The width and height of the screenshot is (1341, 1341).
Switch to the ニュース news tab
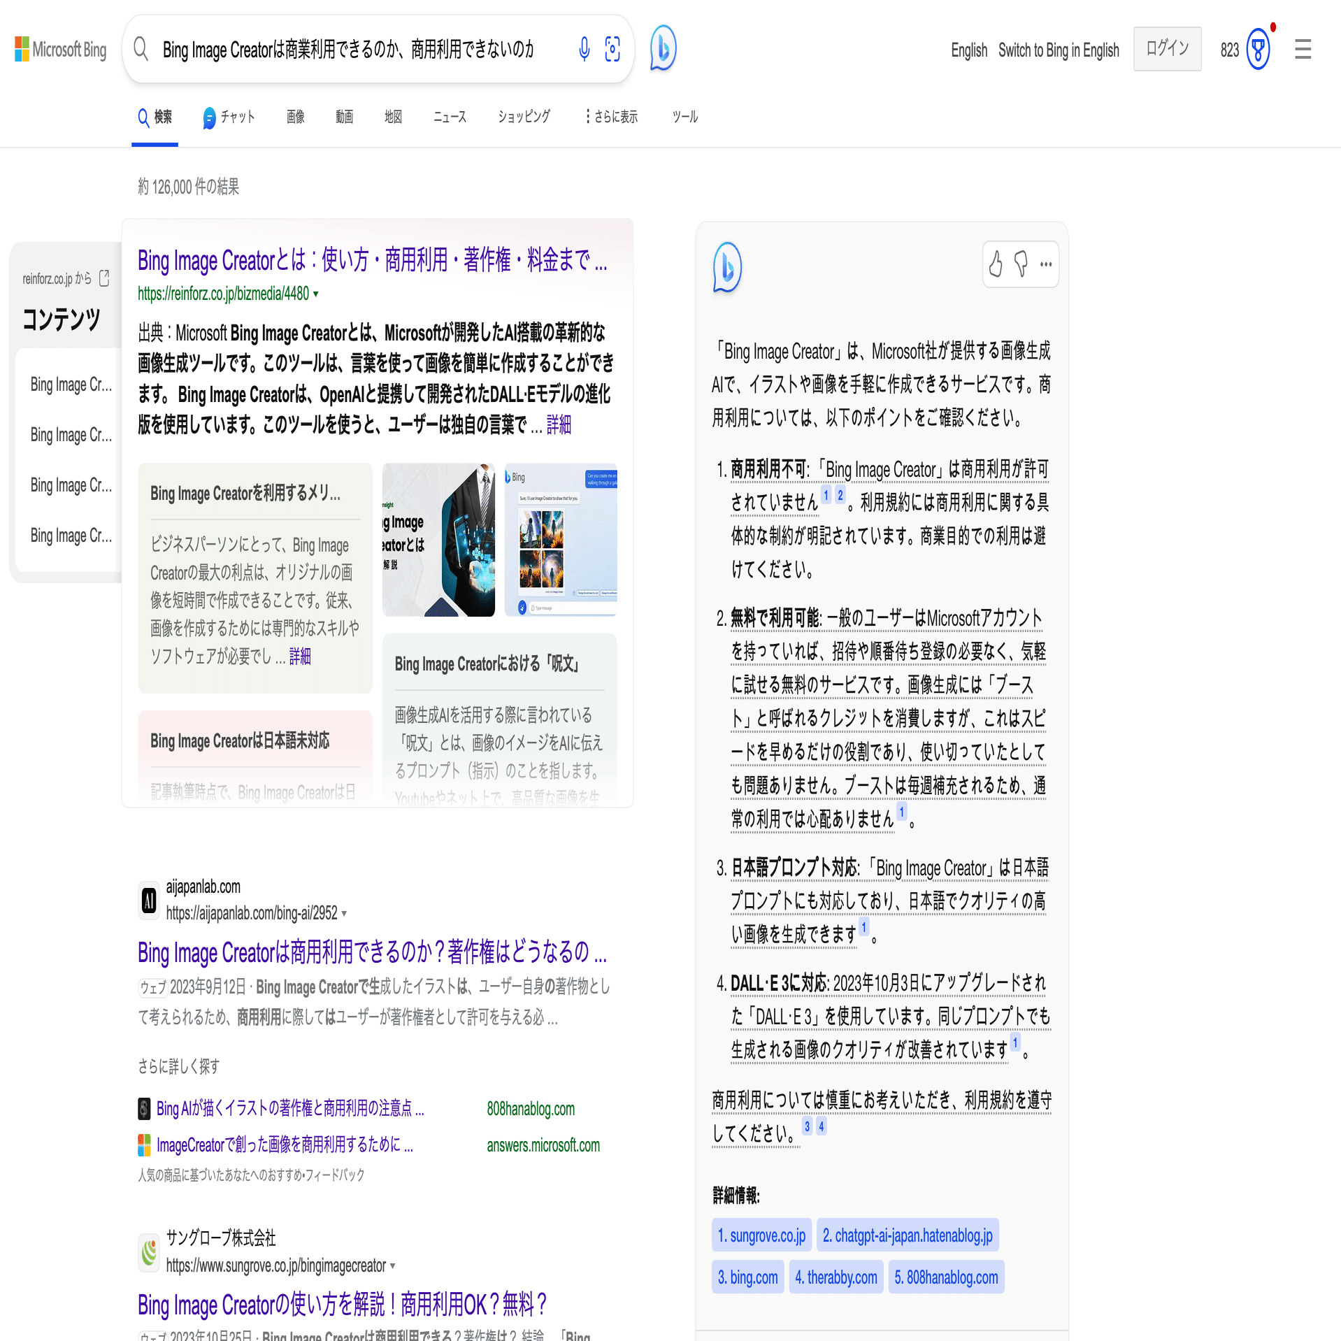(x=450, y=117)
